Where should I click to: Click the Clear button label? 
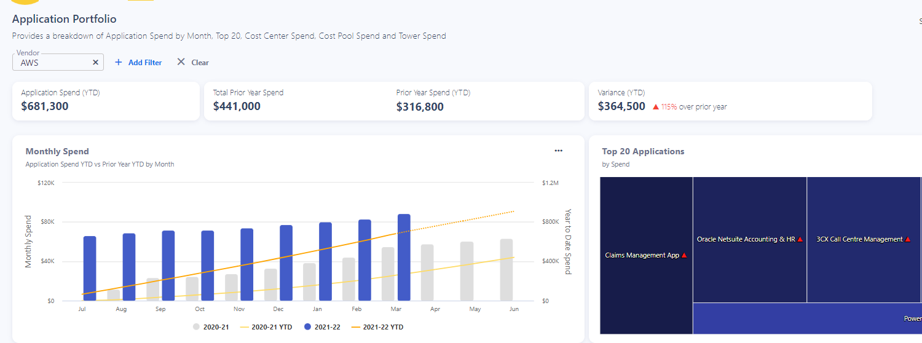200,62
